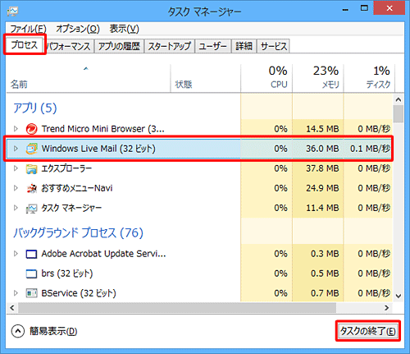Image resolution: width=410 pixels, height=354 pixels.
Task: Click the horizontal scrollbar thumb
Action: [x=177, y=308]
